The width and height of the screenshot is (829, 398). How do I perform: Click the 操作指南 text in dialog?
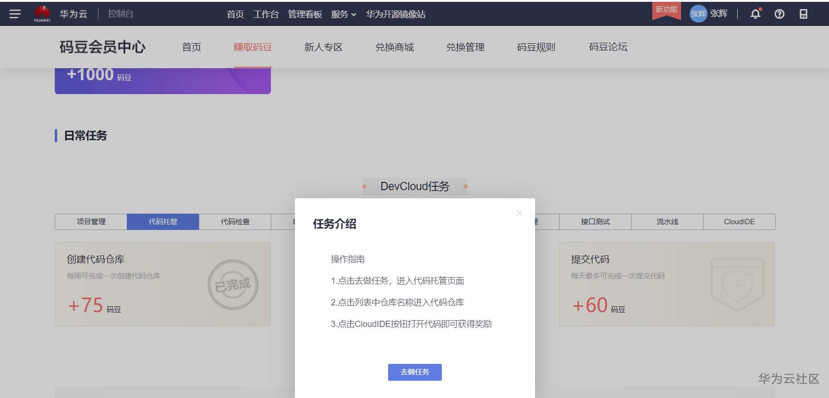(x=348, y=259)
